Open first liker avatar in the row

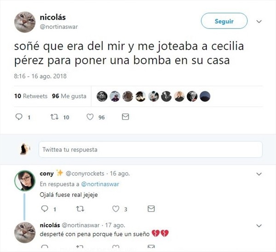(x=102, y=96)
